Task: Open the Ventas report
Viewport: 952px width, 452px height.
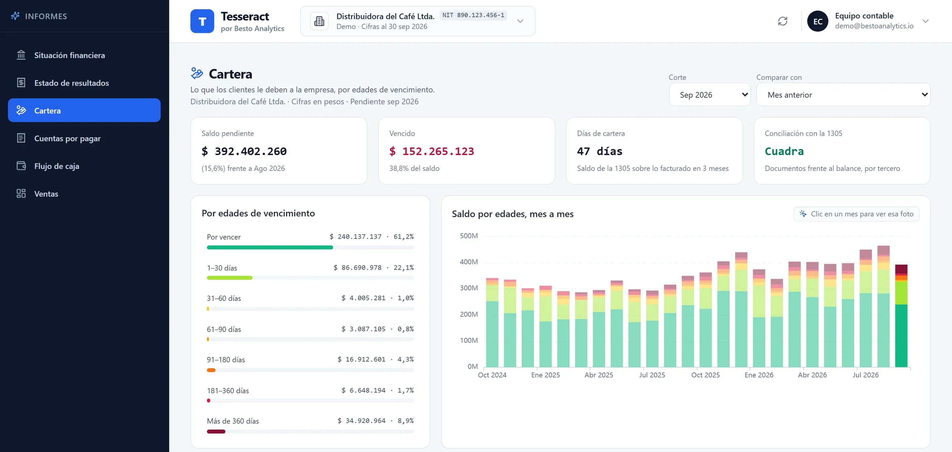Action: [x=84, y=193]
